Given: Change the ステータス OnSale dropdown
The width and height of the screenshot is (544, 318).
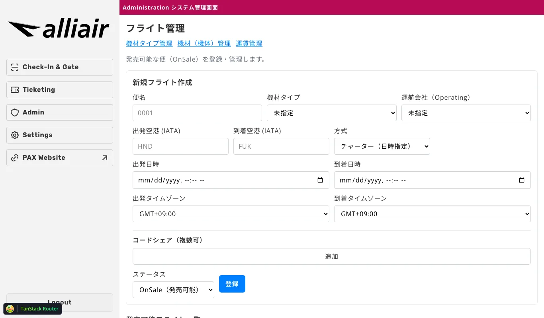Looking at the screenshot, I should [x=173, y=290].
